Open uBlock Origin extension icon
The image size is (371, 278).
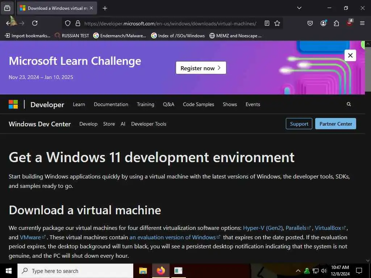[350, 23]
